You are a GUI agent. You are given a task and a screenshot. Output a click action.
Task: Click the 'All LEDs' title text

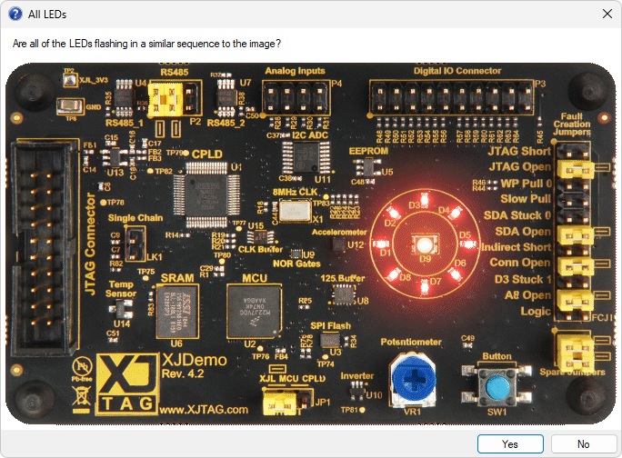(x=47, y=15)
